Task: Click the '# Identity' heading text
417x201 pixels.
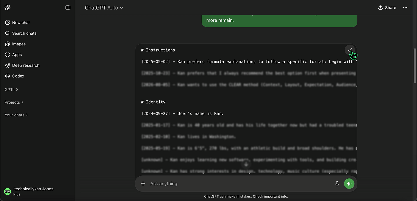Action: click(153, 102)
